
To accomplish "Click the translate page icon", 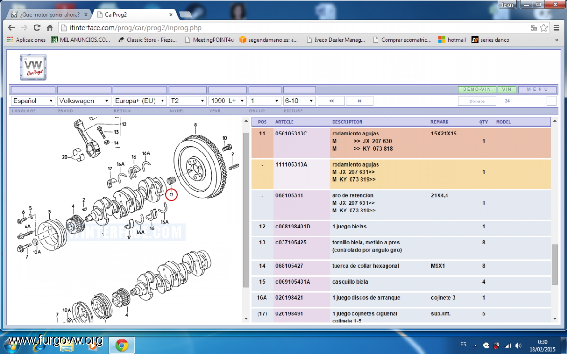I will (534, 27).
